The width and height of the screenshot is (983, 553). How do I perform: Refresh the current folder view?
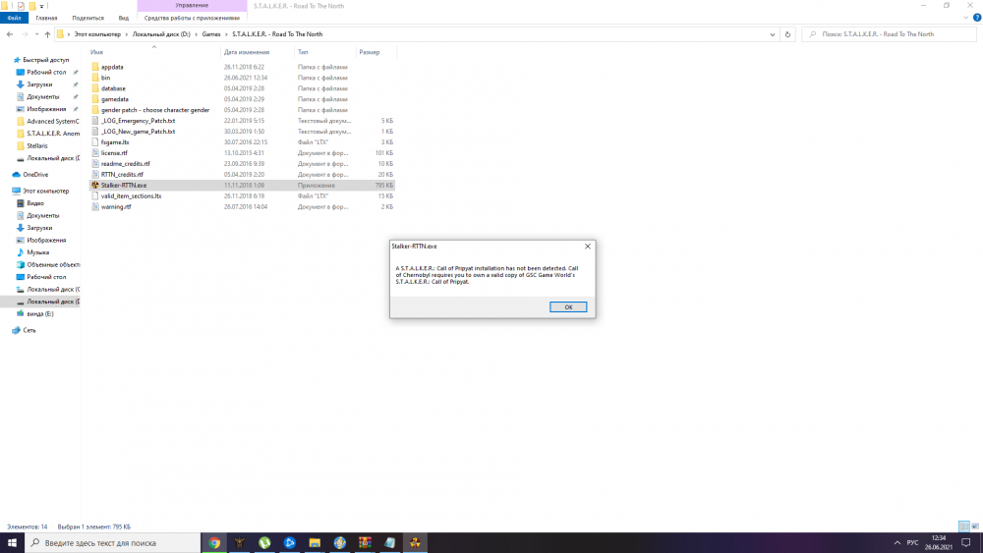pos(787,34)
